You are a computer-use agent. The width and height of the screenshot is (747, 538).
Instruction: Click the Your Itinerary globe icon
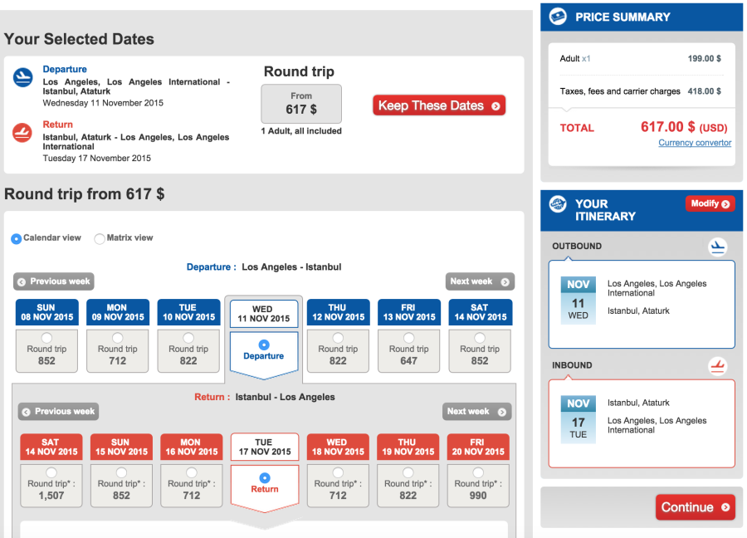click(558, 204)
